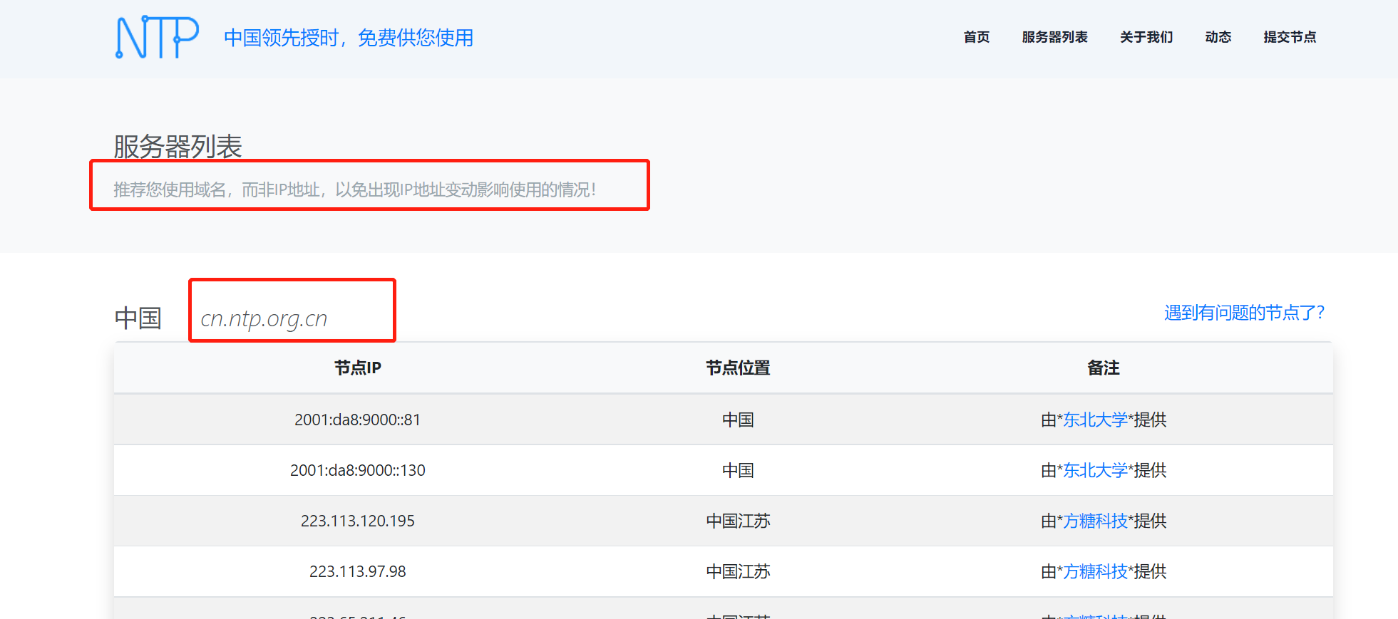Click the 节点位置 column header
The image size is (1398, 619).
tap(738, 368)
